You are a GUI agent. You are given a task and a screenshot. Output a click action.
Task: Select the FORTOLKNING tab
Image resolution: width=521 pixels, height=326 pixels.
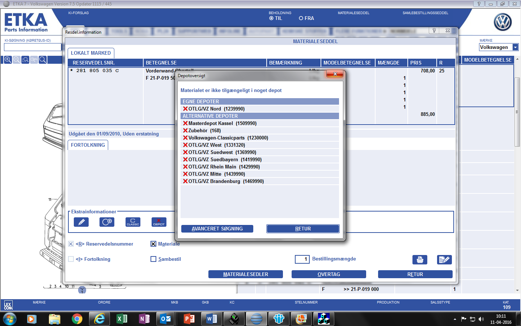pos(88,145)
